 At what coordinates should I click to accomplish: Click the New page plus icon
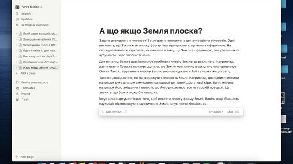(x=16, y=157)
